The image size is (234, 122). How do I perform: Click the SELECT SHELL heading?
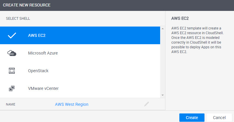pyautogui.click(x=18, y=19)
